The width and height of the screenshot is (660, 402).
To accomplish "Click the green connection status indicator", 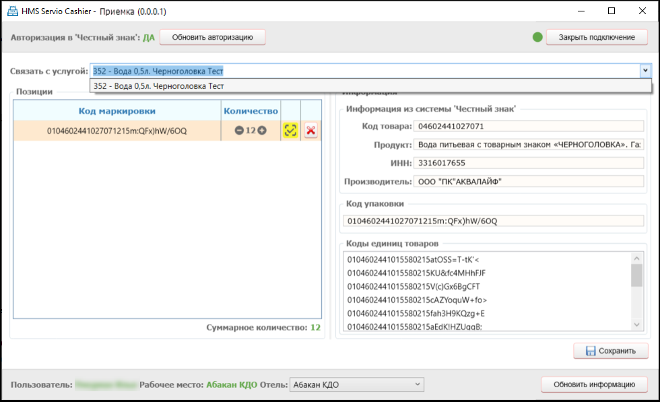I will tap(537, 37).
